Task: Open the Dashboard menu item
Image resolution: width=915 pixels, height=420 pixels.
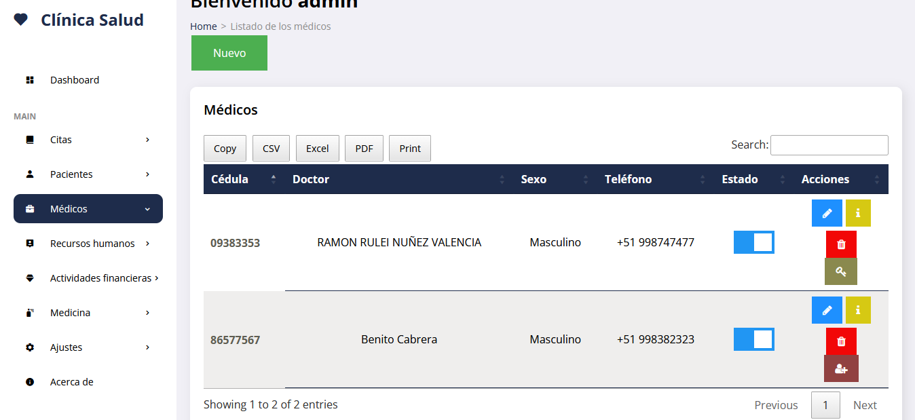Action: coord(75,80)
